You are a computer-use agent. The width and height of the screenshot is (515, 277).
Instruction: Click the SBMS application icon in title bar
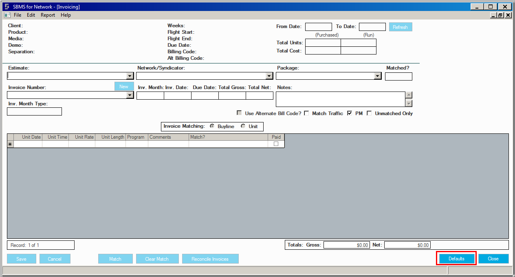click(7, 7)
